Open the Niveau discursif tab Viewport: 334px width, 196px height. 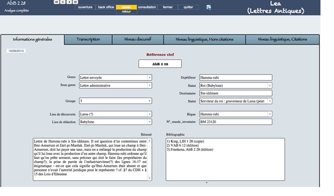tap(138, 39)
